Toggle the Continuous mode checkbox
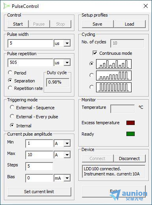This screenshot has height=205, width=152. click(x=95, y=53)
